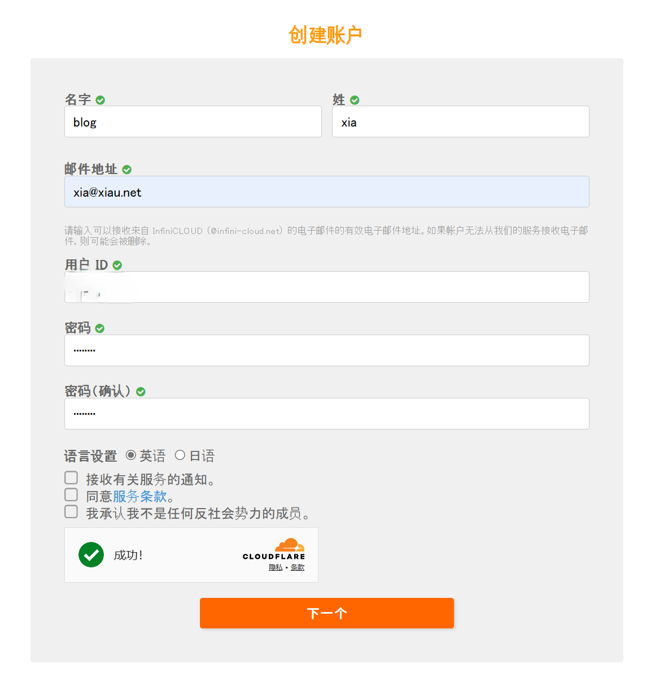668x690 pixels.
Task: Open the Cloudflare 条款 link
Action: point(298,567)
